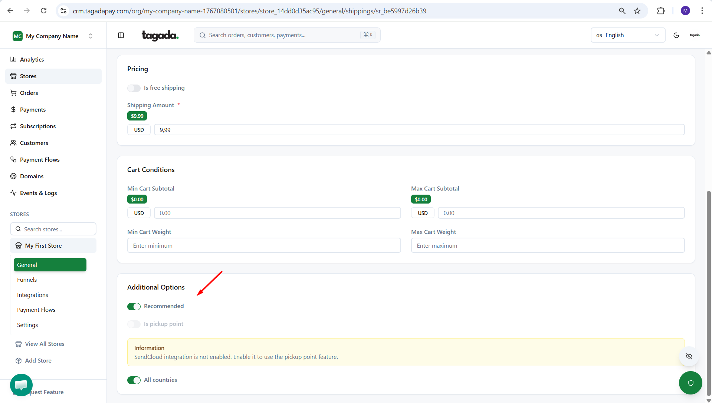The height and width of the screenshot is (403, 712).
Task: Click View All Stores link
Action: (x=45, y=344)
